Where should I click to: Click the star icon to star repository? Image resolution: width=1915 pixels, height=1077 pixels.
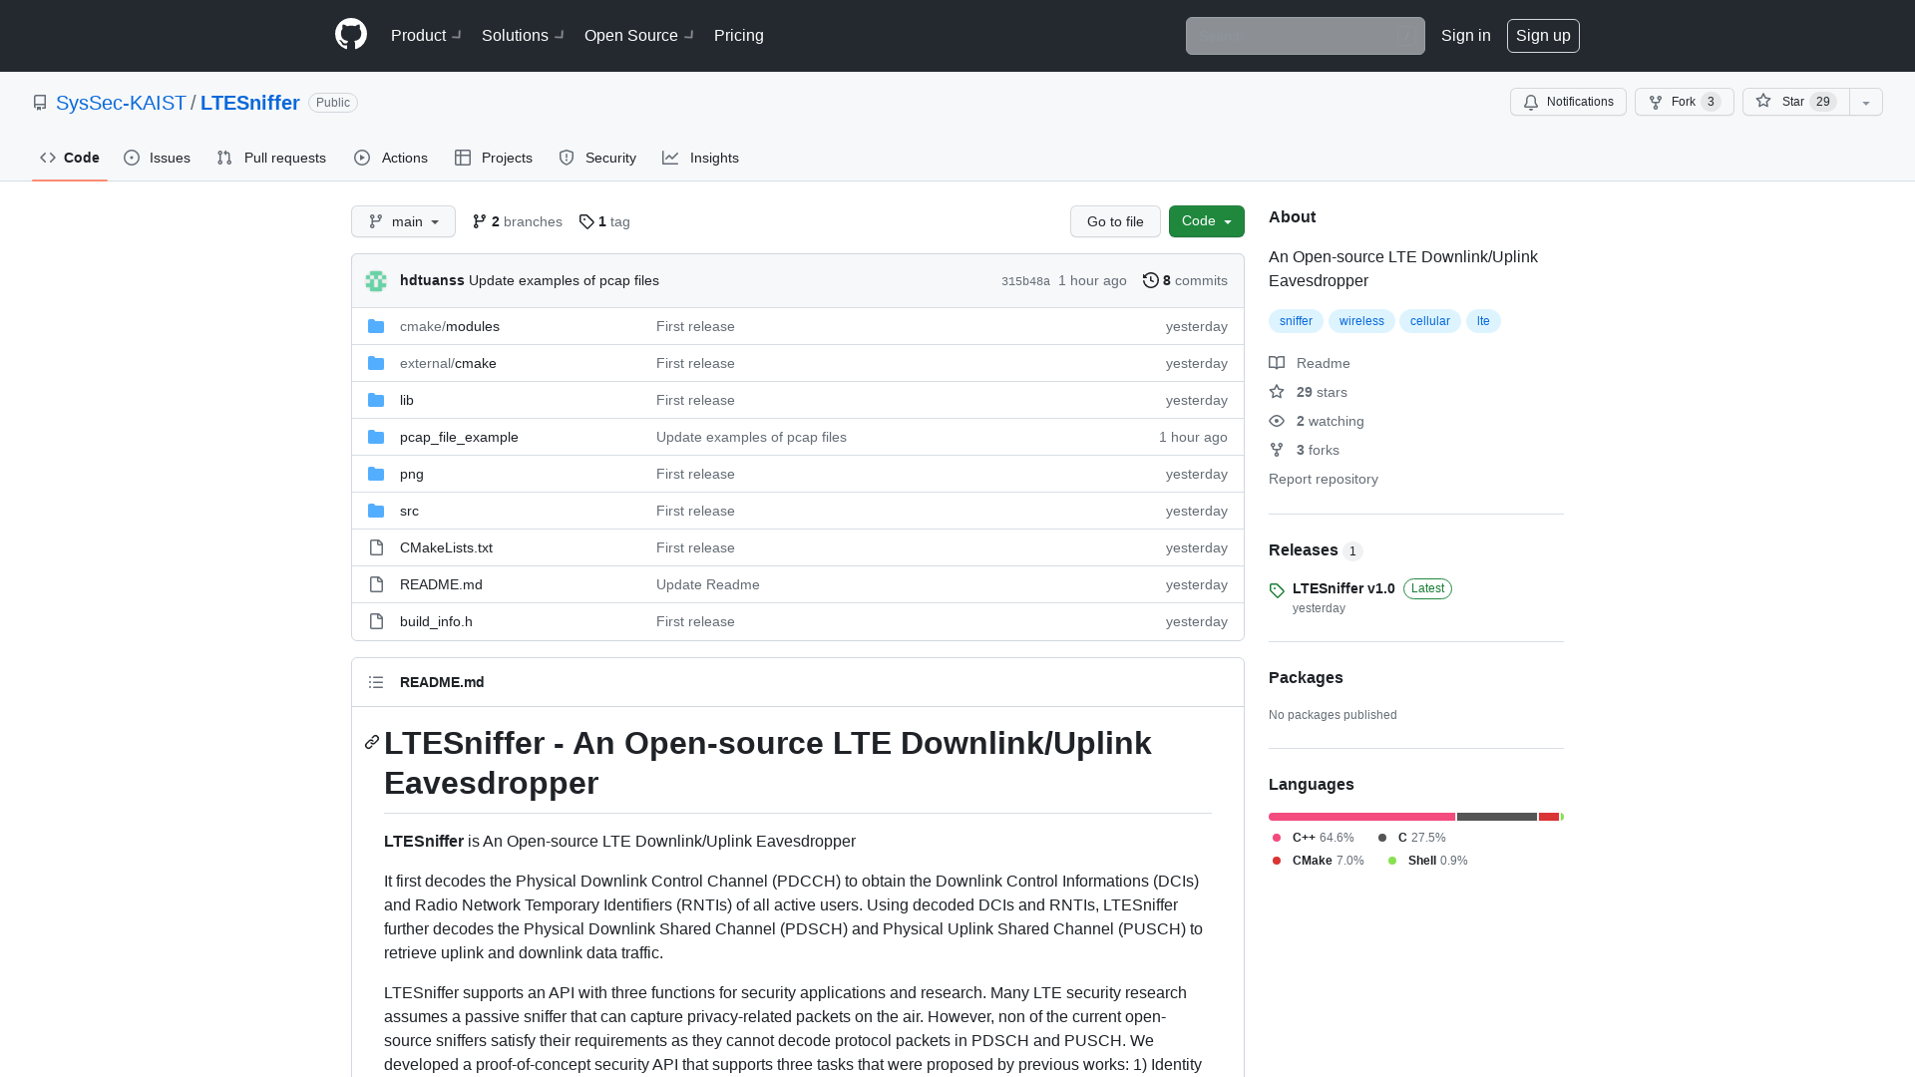(1763, 102)
